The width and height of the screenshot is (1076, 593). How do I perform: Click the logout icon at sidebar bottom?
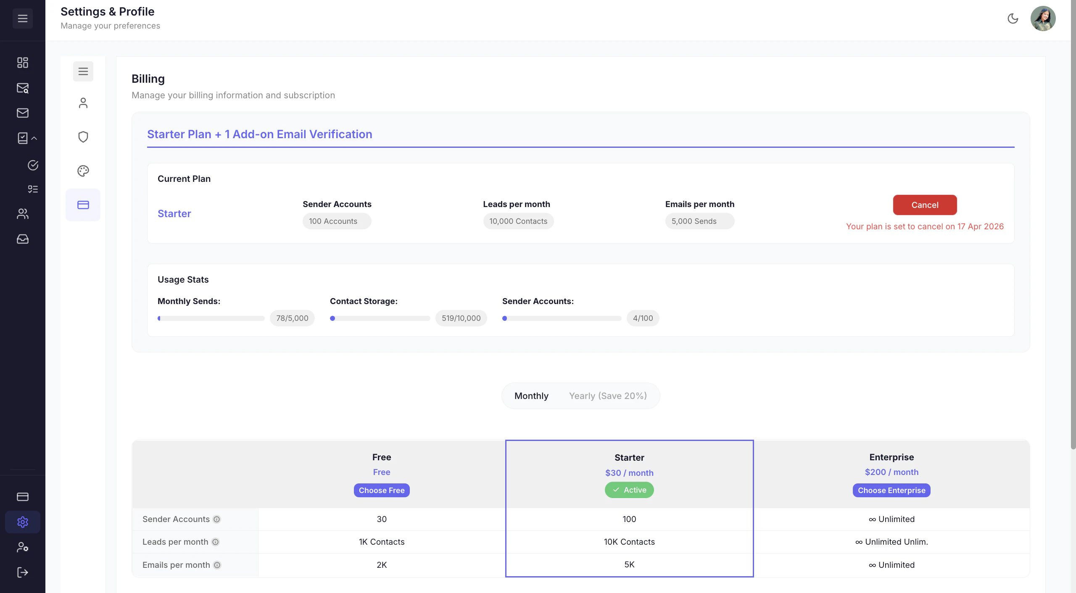tap(23, 572)
